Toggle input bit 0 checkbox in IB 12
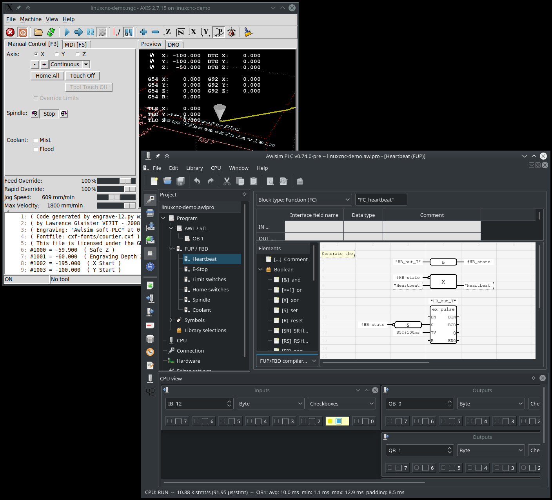The height and width of the screenshot is (500, 552). coord(365,421)
